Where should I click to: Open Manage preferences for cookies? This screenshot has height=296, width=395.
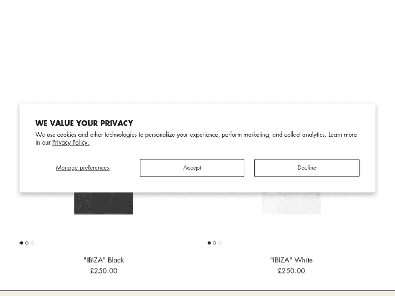pos(83,168)
